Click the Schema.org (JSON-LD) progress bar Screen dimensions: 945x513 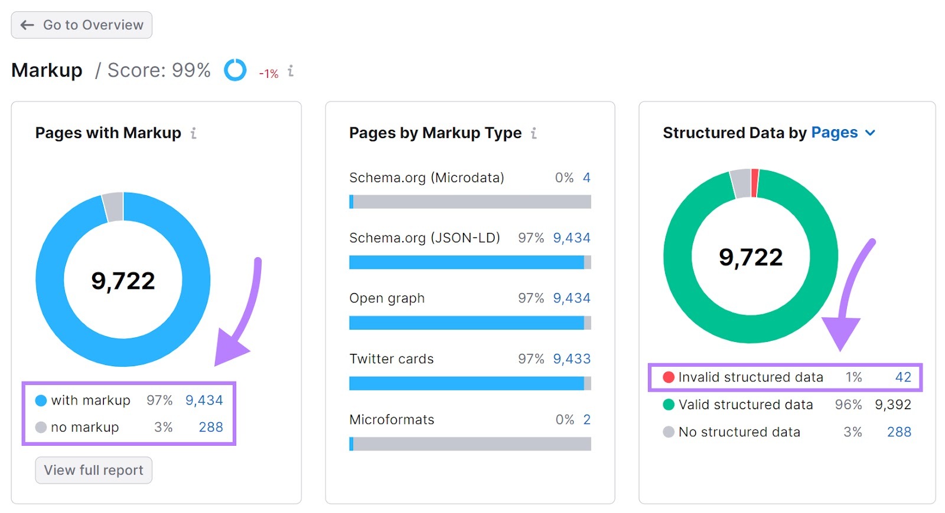[x=470, y=262]
